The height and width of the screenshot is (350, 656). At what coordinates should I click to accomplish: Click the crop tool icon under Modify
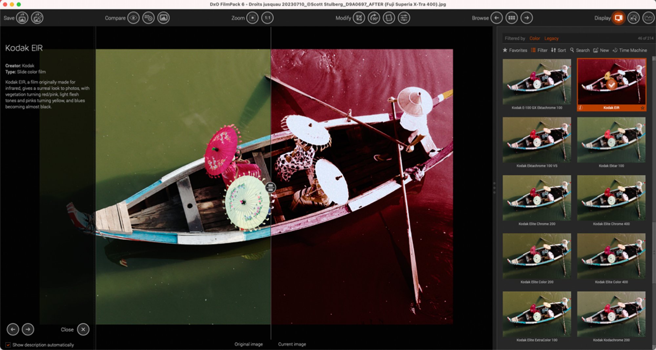pos(359,18)
